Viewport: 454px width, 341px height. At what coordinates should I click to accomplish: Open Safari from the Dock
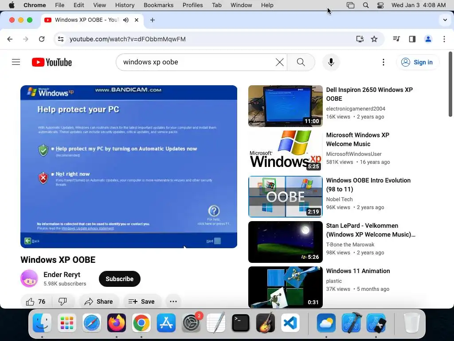(92, 323)
